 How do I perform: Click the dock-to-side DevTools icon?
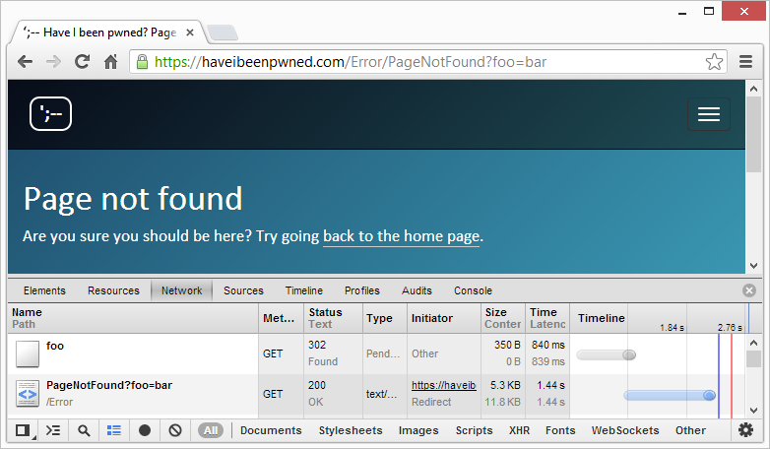pos(23,431)
